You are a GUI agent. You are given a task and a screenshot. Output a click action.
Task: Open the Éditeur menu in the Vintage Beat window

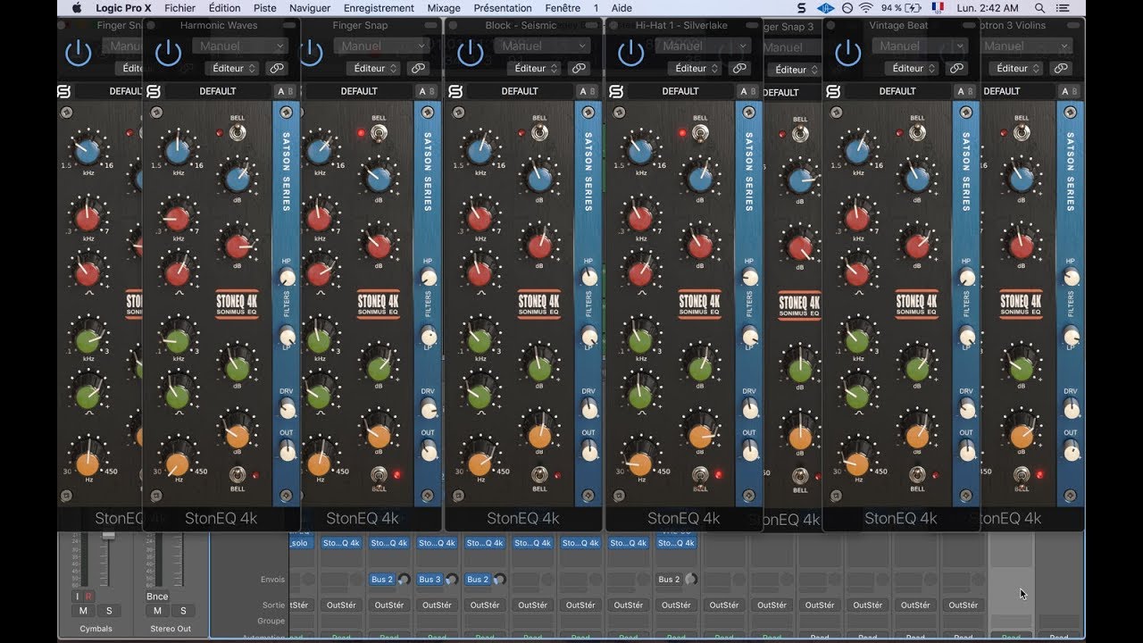click(912, 68)
